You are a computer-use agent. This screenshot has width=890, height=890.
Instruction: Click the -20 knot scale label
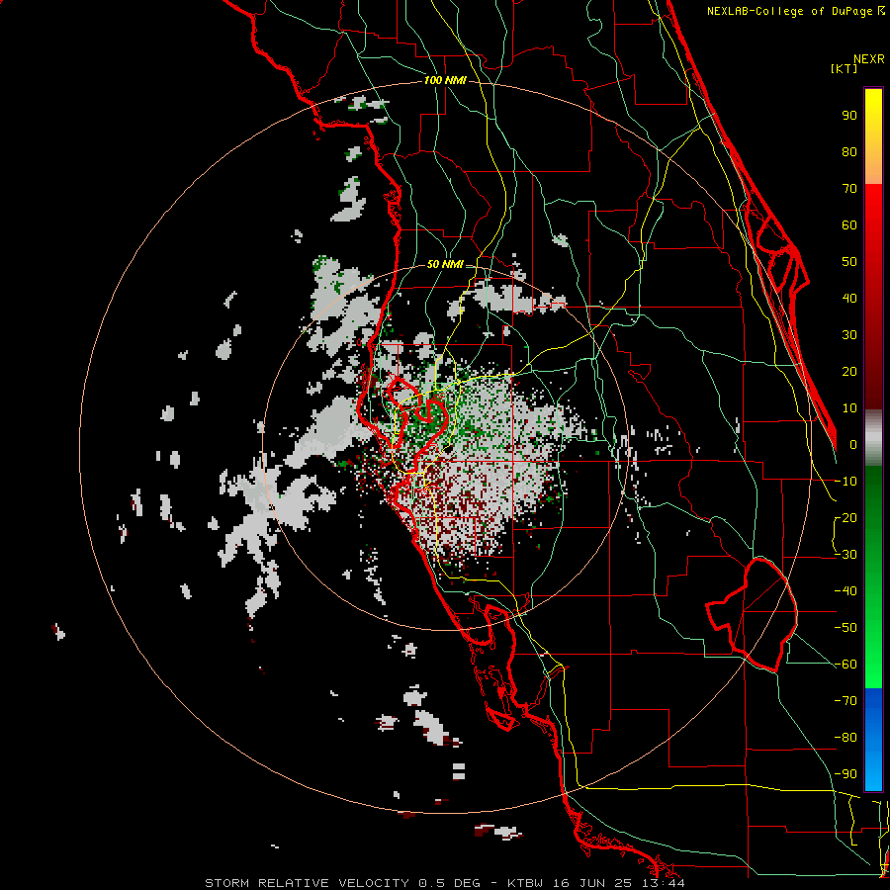[845, 518]
